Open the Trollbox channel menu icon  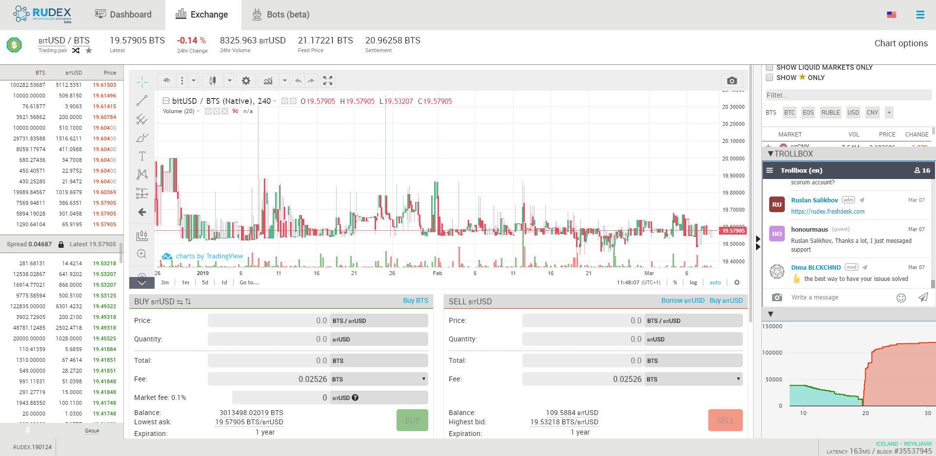[770, 171]
